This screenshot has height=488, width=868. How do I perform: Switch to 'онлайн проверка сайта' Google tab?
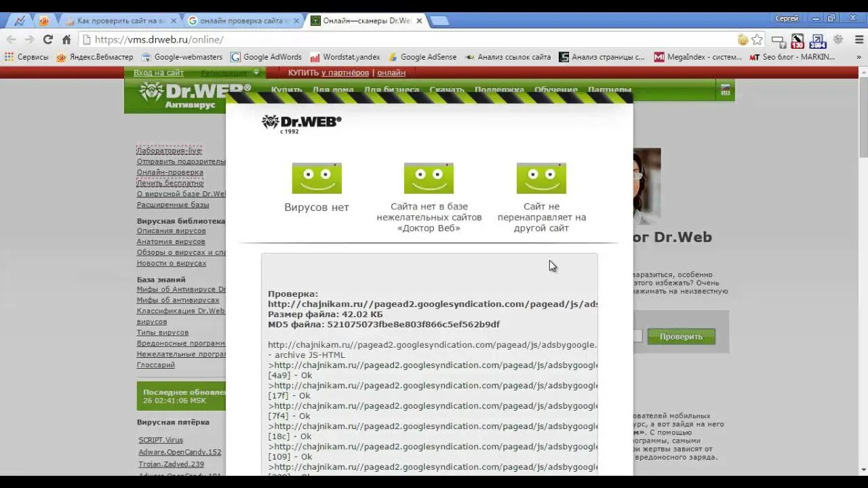coord(241,20)
